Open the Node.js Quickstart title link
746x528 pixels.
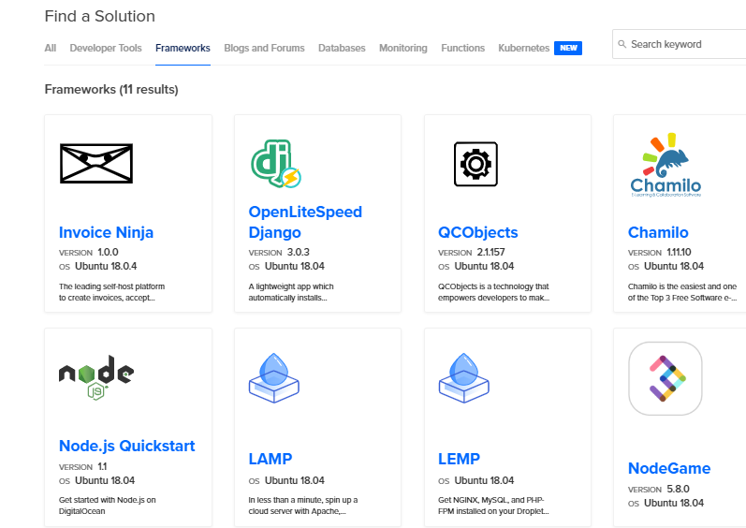click(127, 446)
